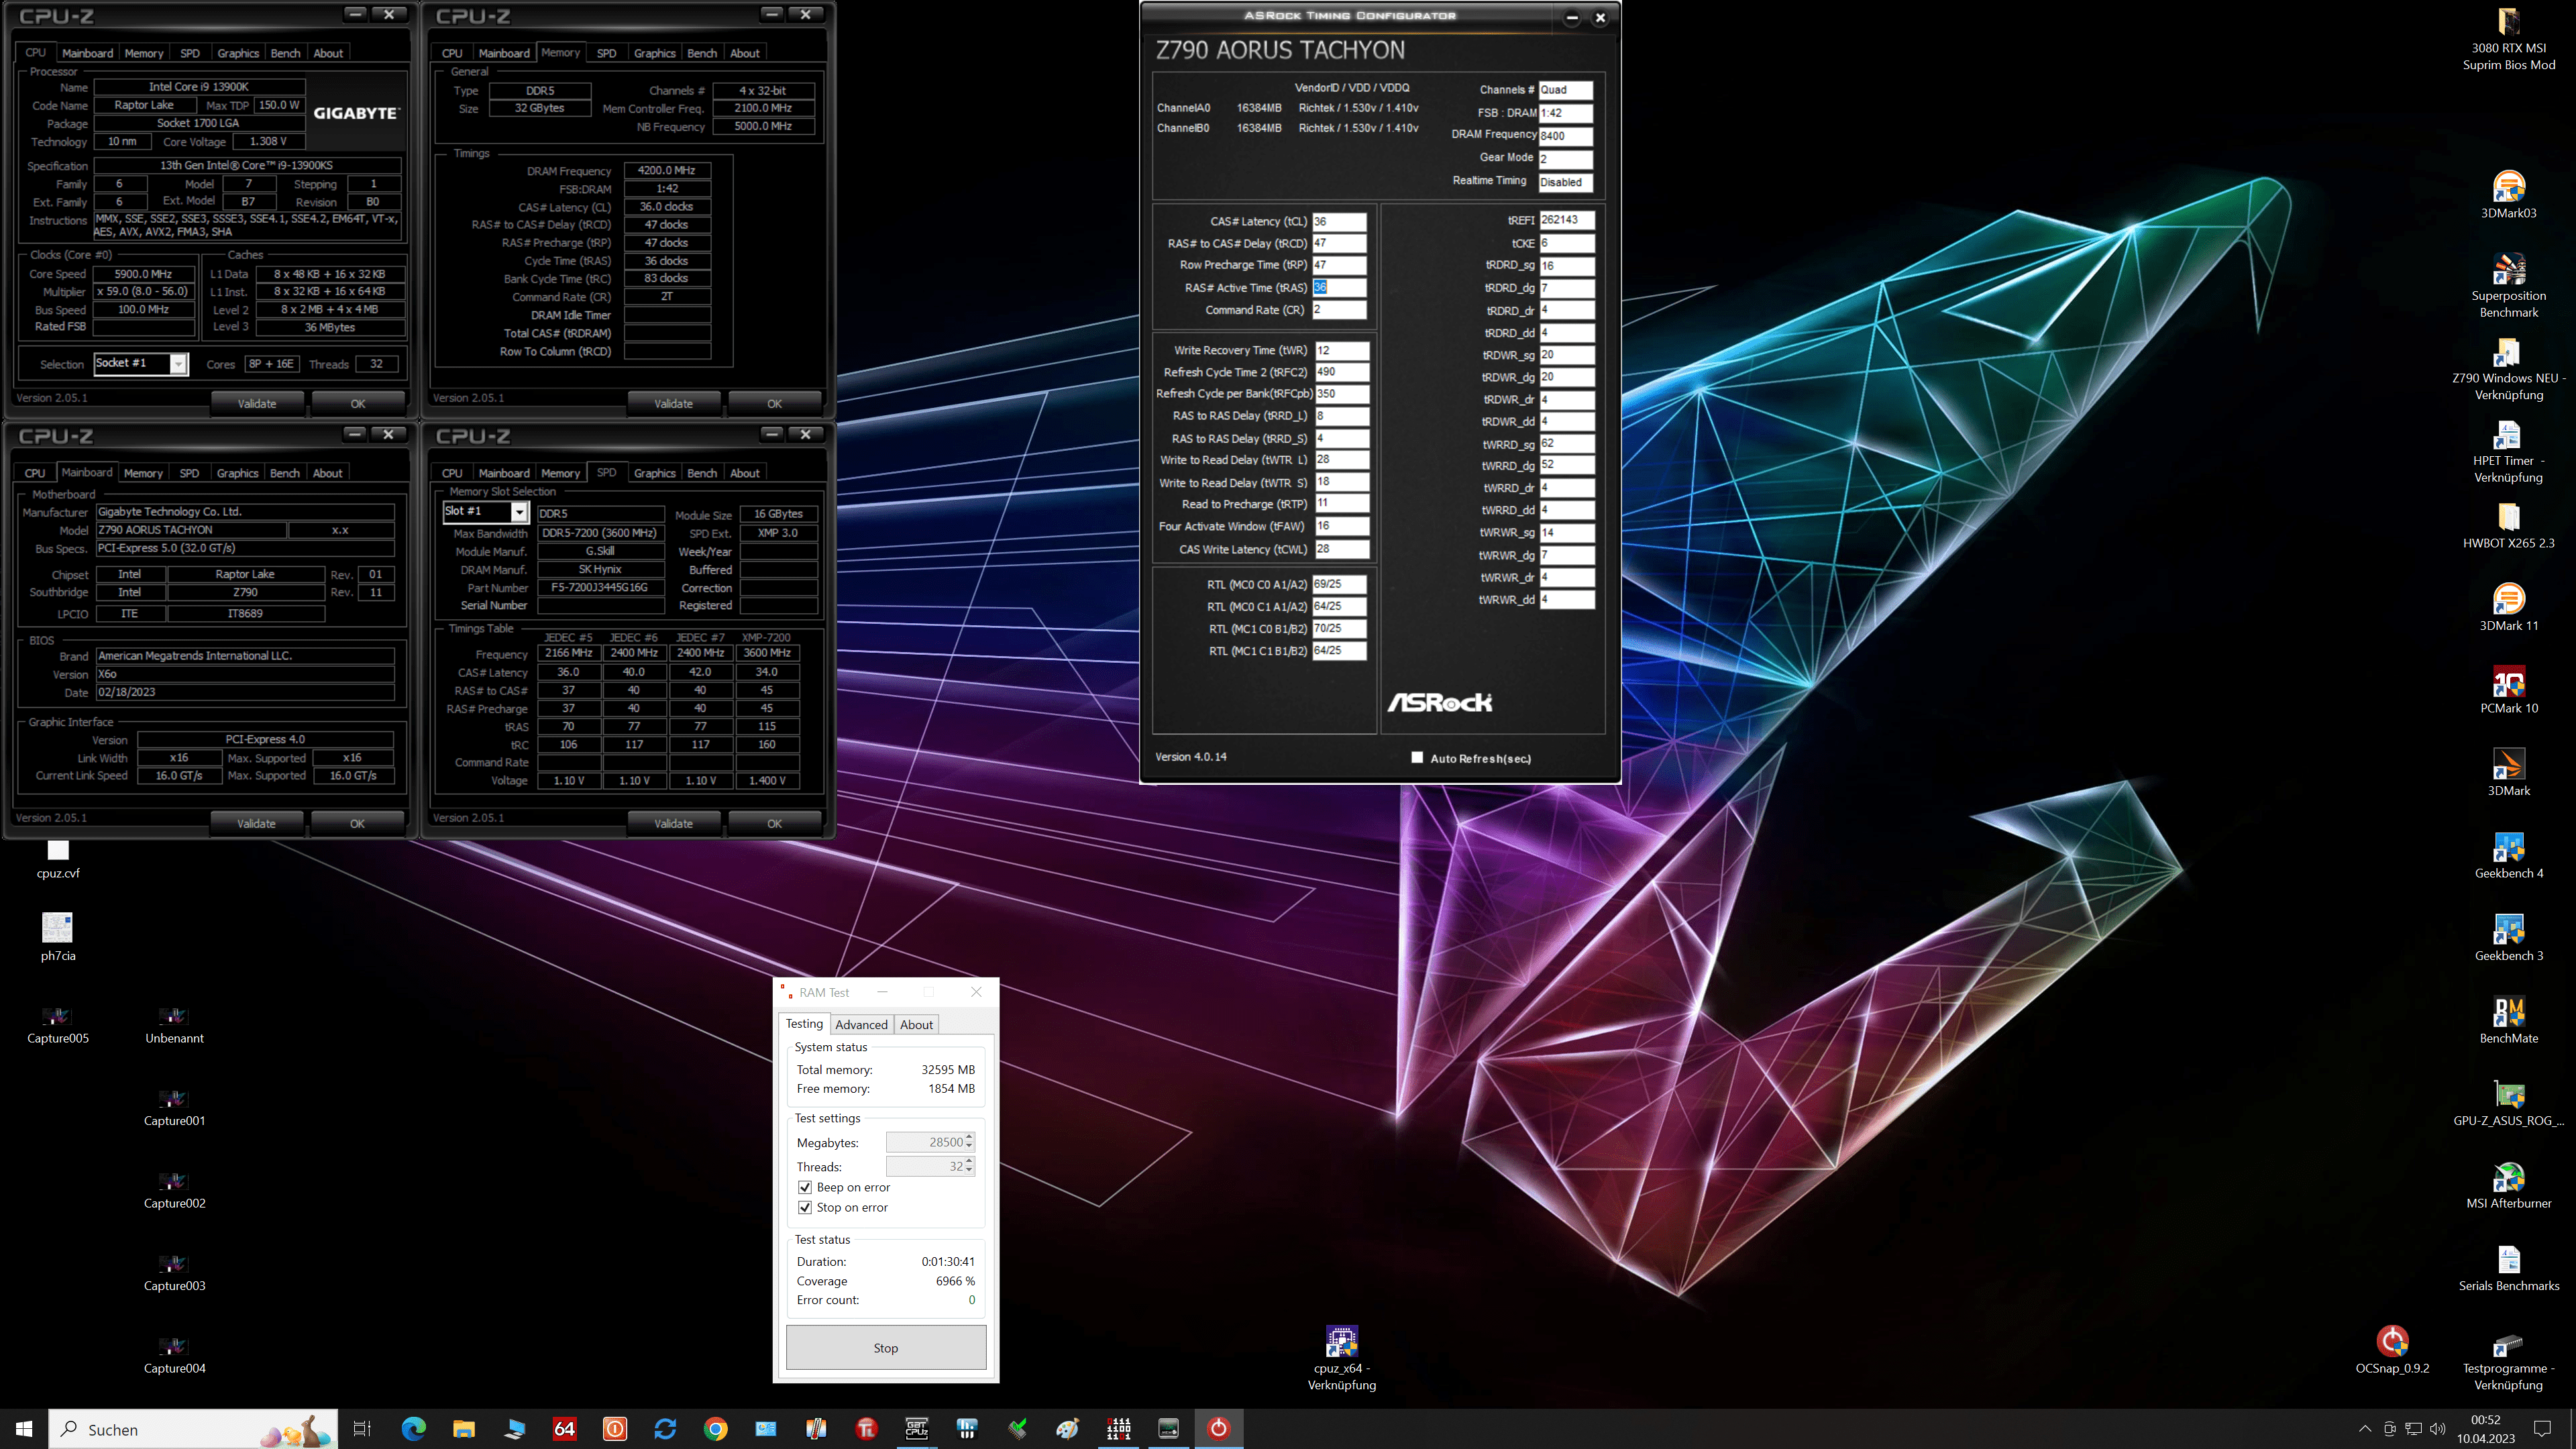Switch to SPD tab in CPU-Z Mainboard window

[189, 473]
